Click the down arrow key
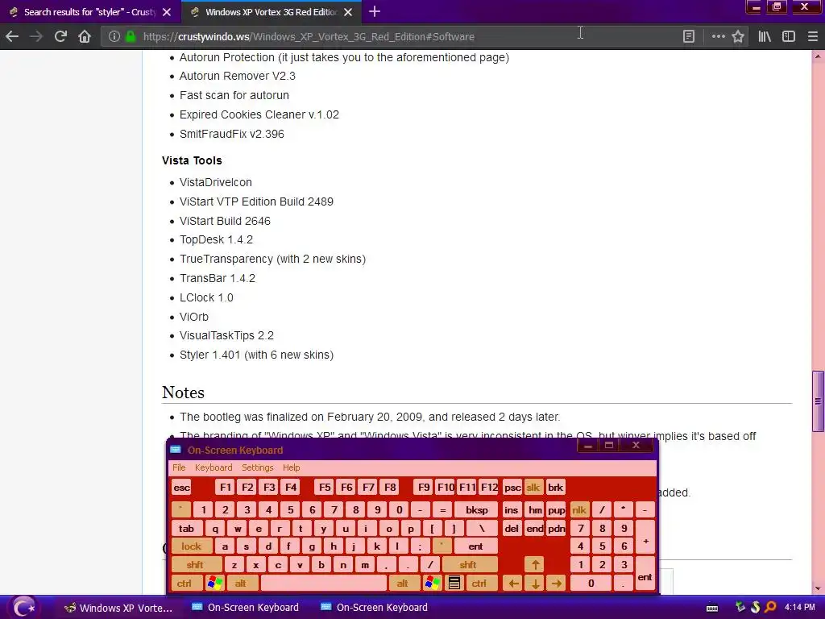Screen dimensions: 825x619 (535, 584)
